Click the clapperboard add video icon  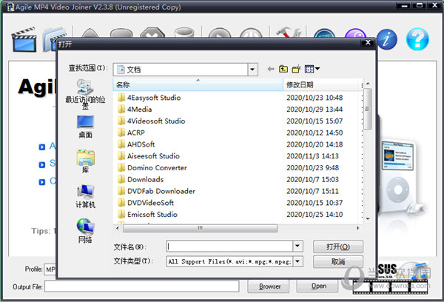click(24, 39)
